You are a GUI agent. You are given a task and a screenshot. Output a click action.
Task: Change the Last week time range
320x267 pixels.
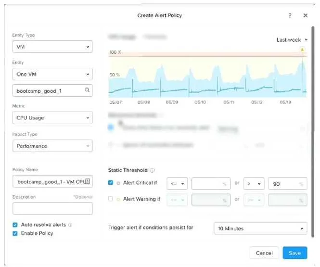292,40
